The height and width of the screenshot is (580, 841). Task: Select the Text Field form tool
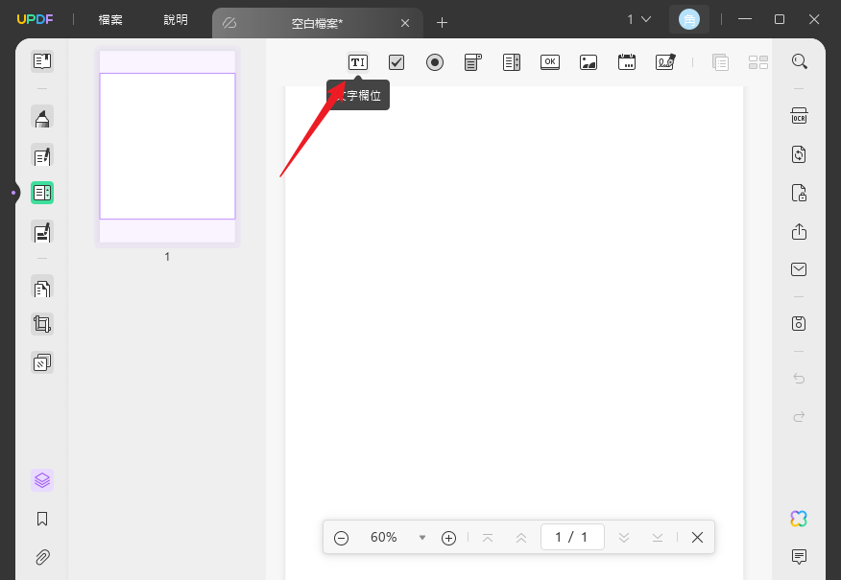(358, 62)
